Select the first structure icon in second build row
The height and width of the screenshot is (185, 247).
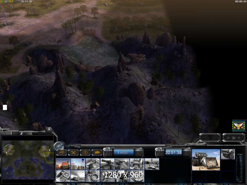(x=63, y=176)
